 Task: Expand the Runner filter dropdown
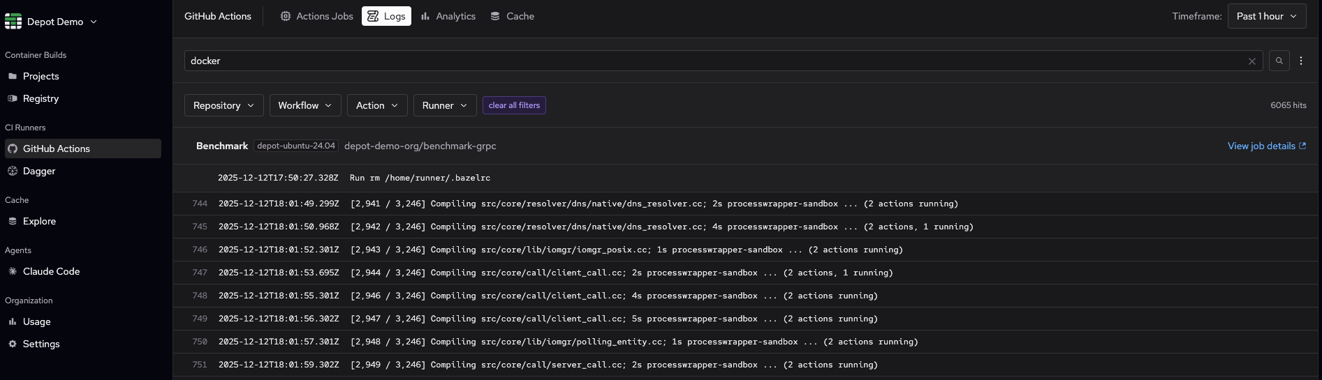pos(444,105)
